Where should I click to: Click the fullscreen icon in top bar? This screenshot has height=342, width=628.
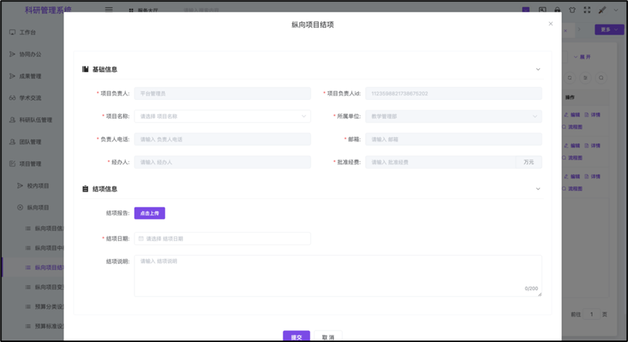click(x=587, y=10)
